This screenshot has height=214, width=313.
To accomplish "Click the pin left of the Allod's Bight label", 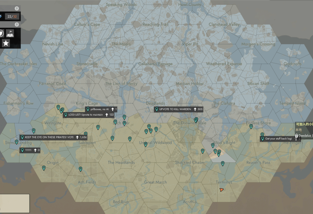I will coord(213,145).
